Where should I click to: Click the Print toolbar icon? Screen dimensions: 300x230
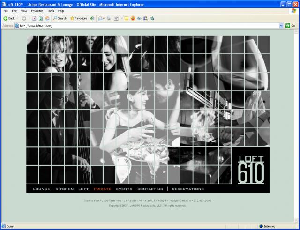point(108,18)
